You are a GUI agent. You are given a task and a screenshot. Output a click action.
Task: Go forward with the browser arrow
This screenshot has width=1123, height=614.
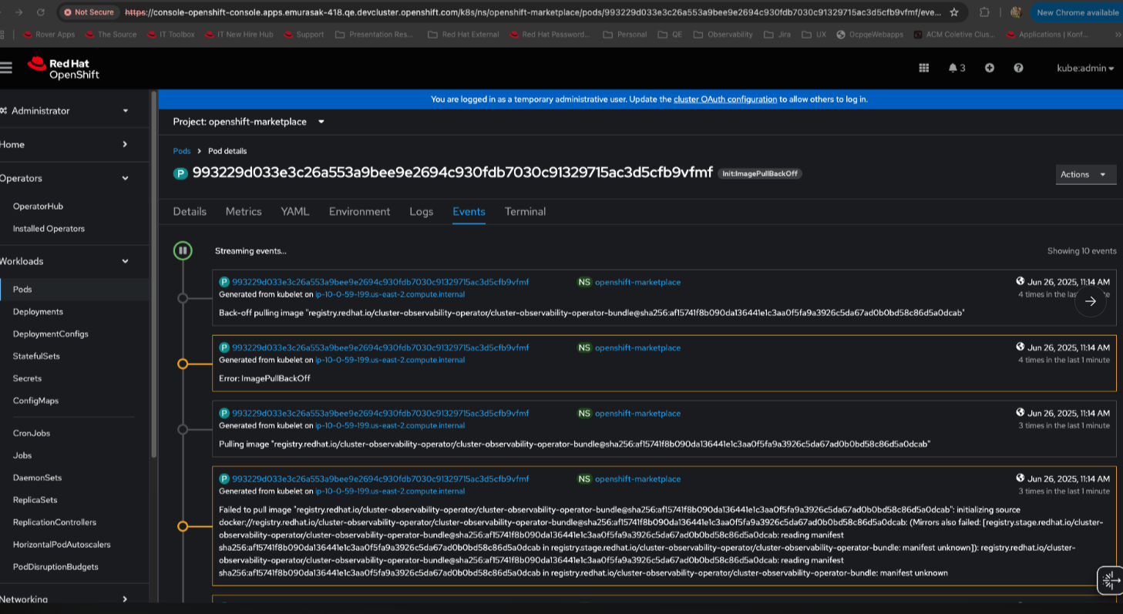18,12
